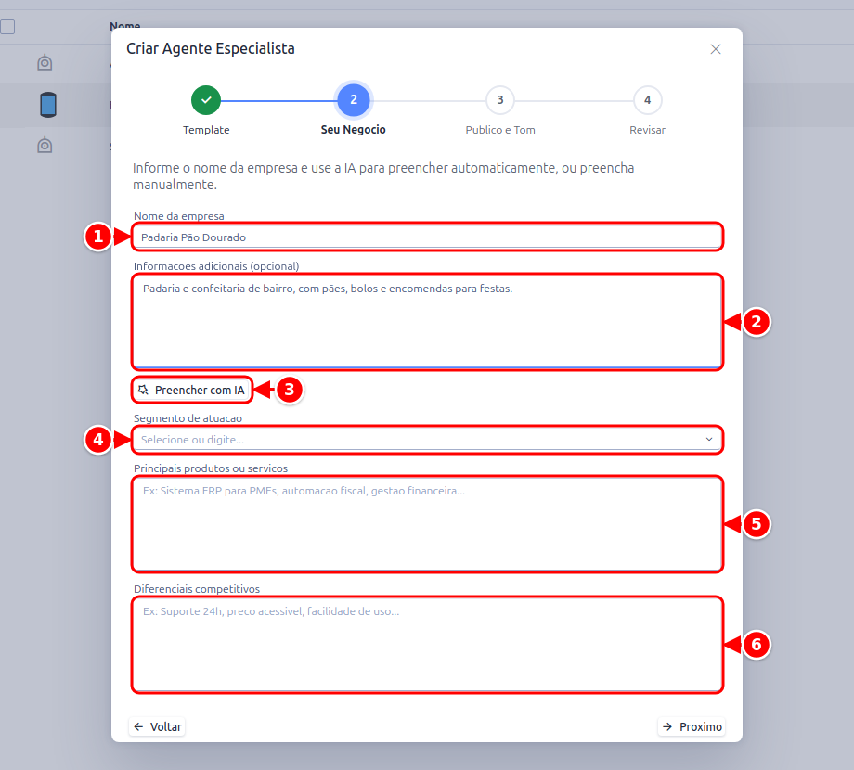Viewport: 854px width, 770px height.
Task: Open the Segmento de atuacao combo box
Action: click(x=427, y=439)
